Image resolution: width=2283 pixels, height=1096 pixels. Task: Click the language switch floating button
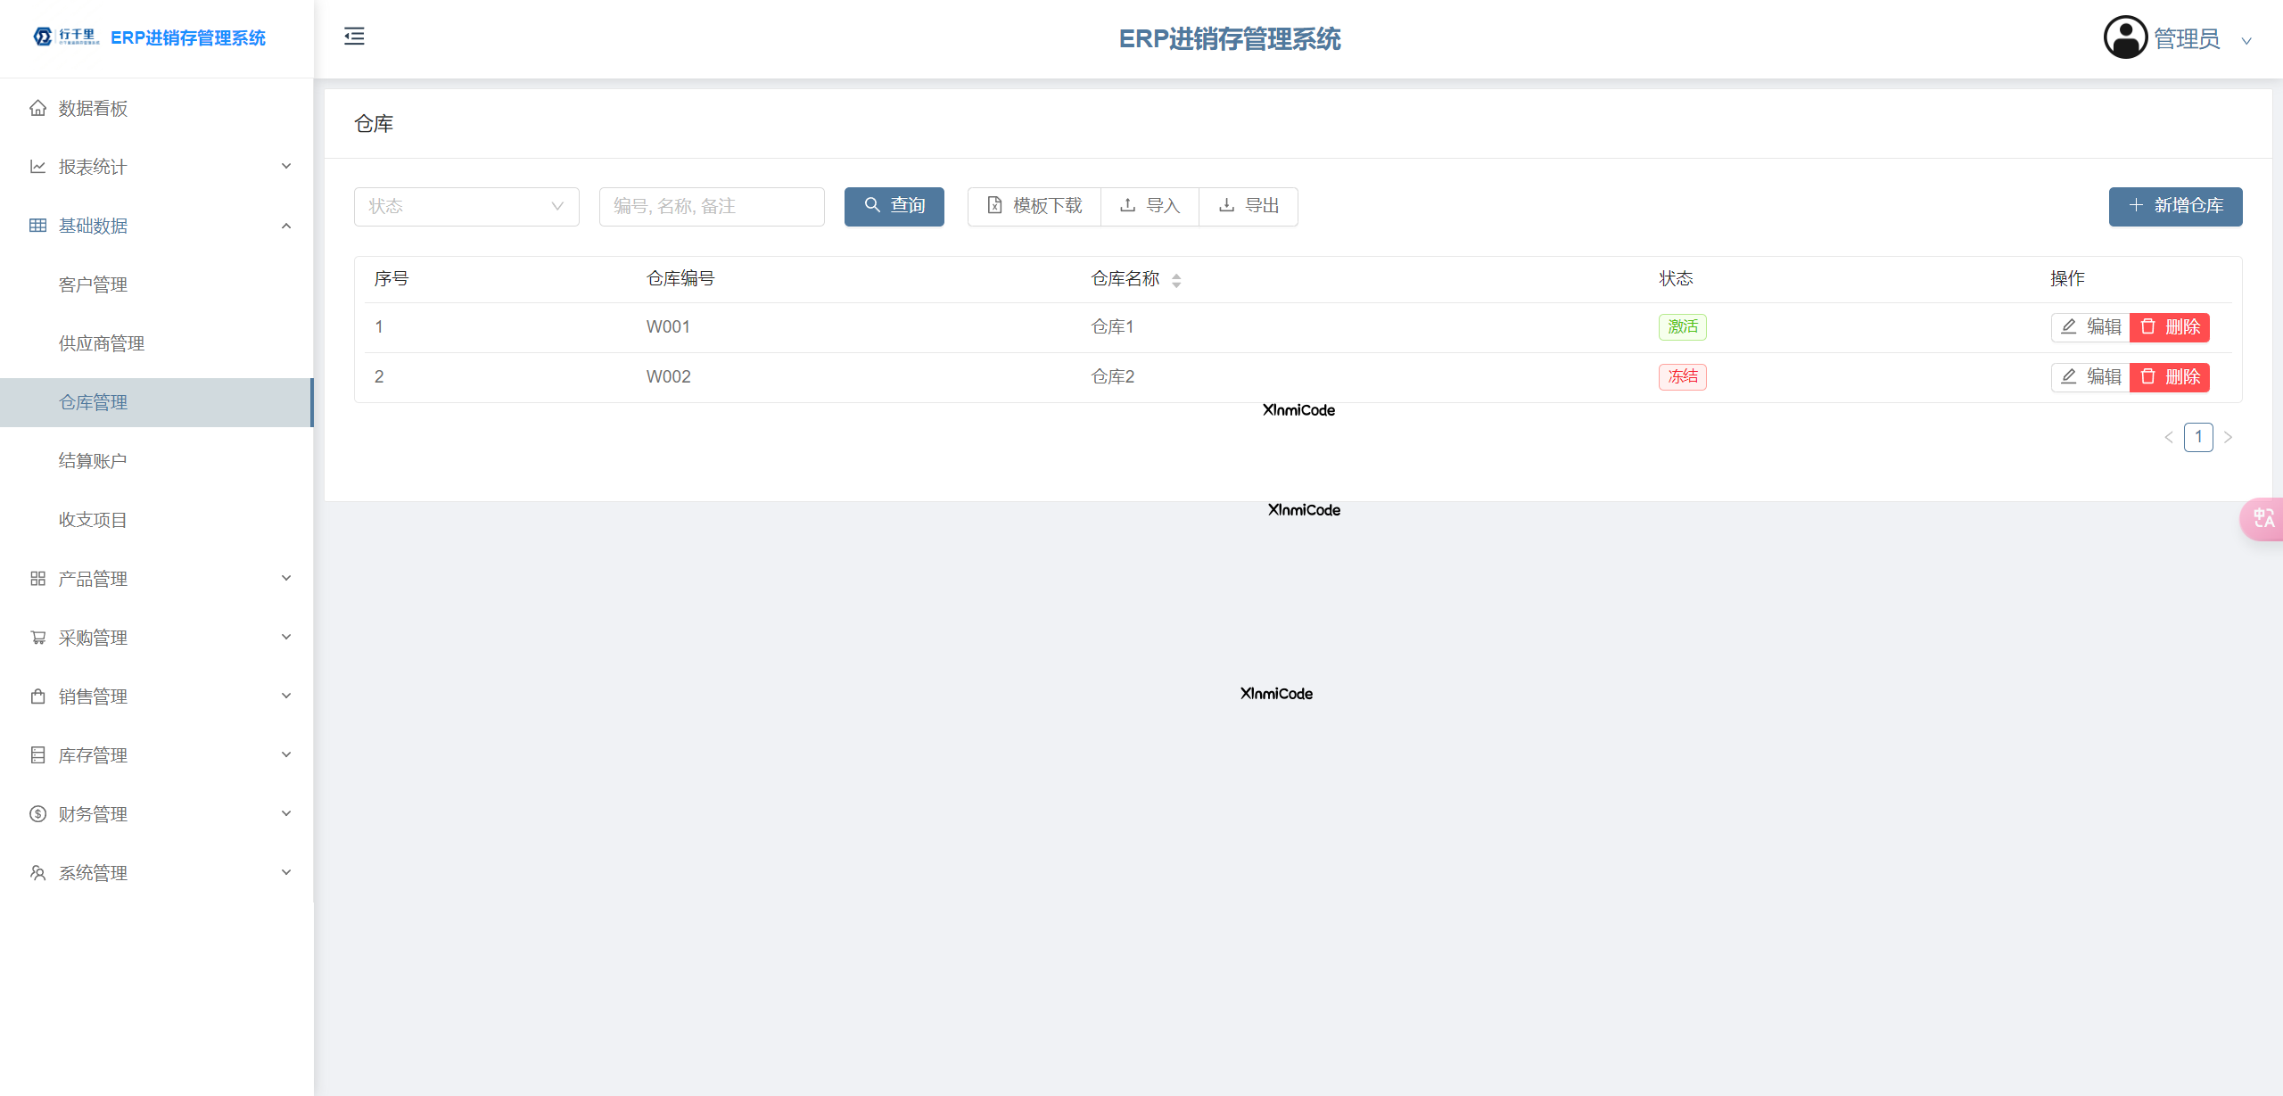click(x=2262, y=518)
